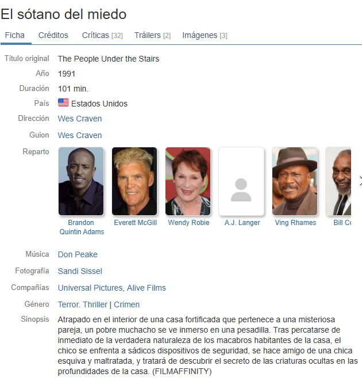Open the Alive Films company link
Image resolution: width=362 pixels, height=381 pixels.
click(x=147, y=288)
